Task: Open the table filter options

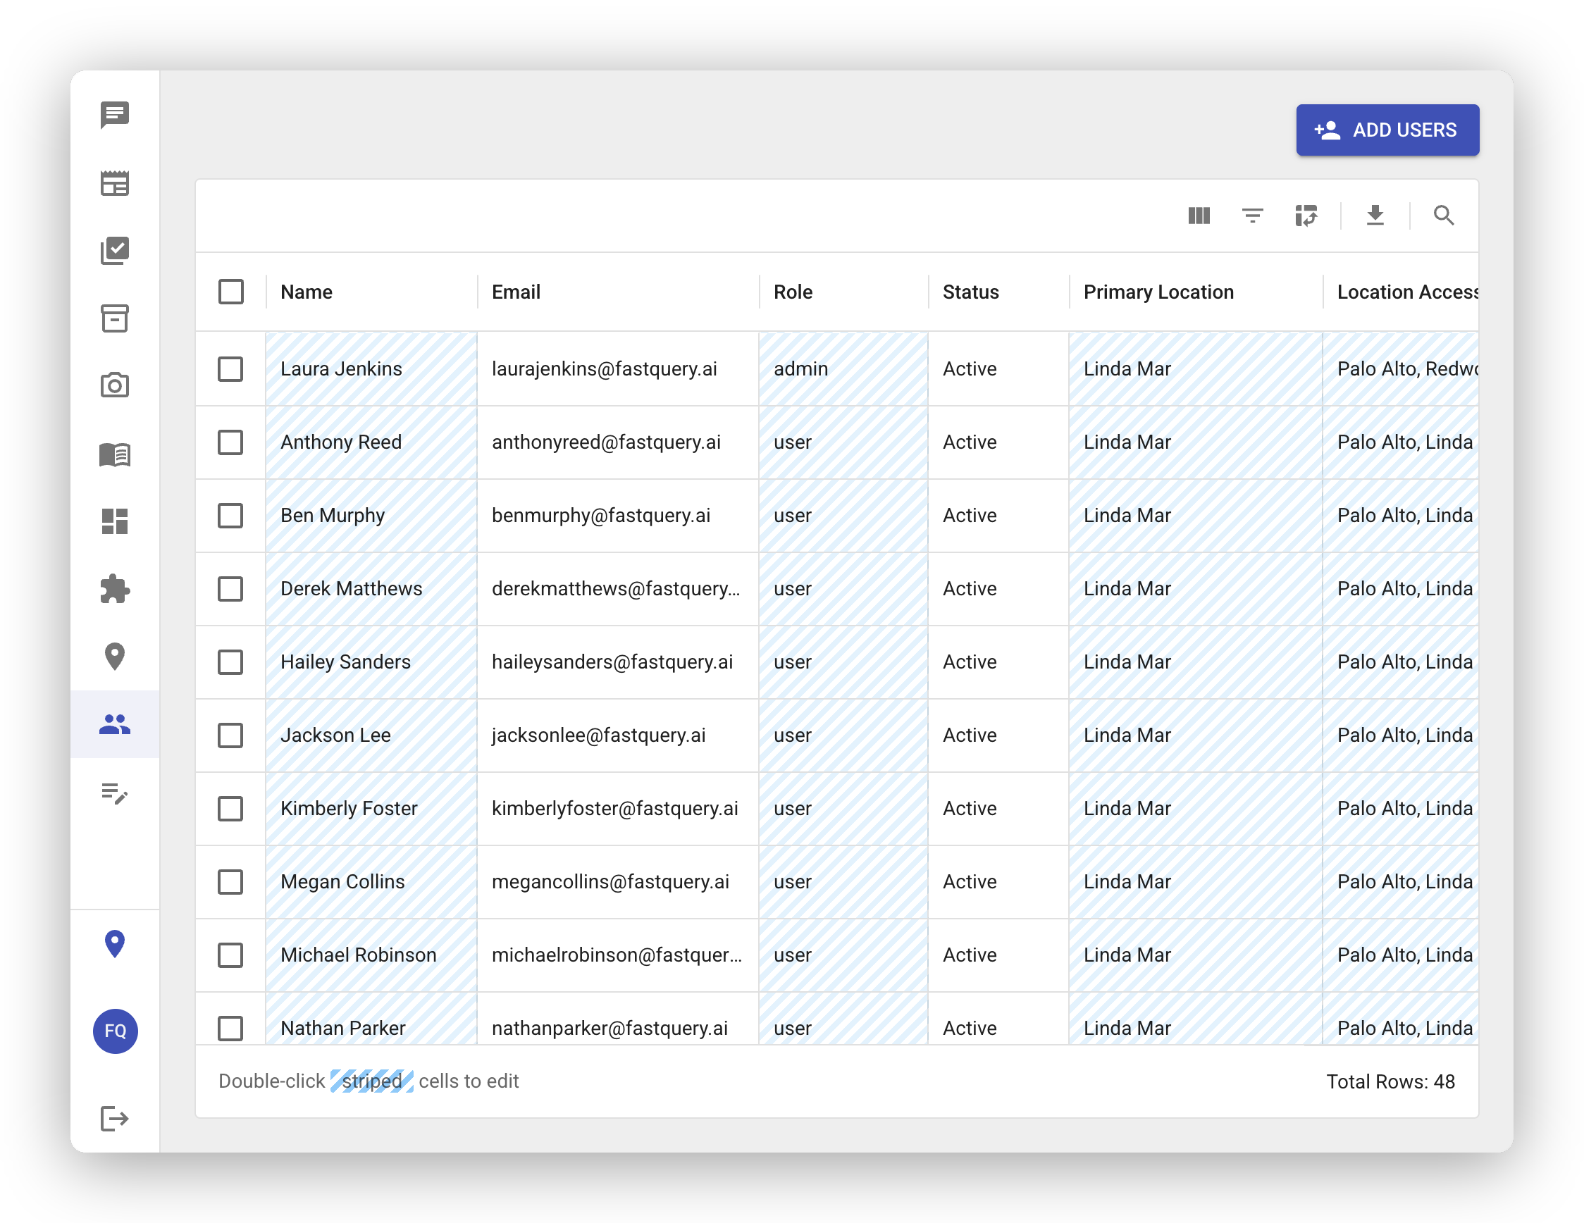Action: click(x=1253, y=216)
